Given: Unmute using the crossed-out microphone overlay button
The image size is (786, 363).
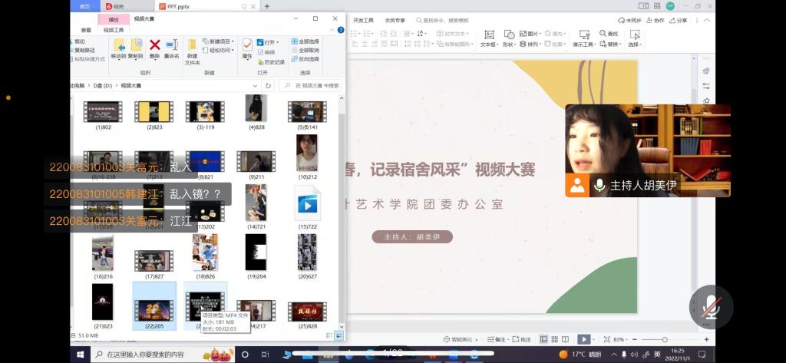Looking at the screenshot, I should (712, 307).
